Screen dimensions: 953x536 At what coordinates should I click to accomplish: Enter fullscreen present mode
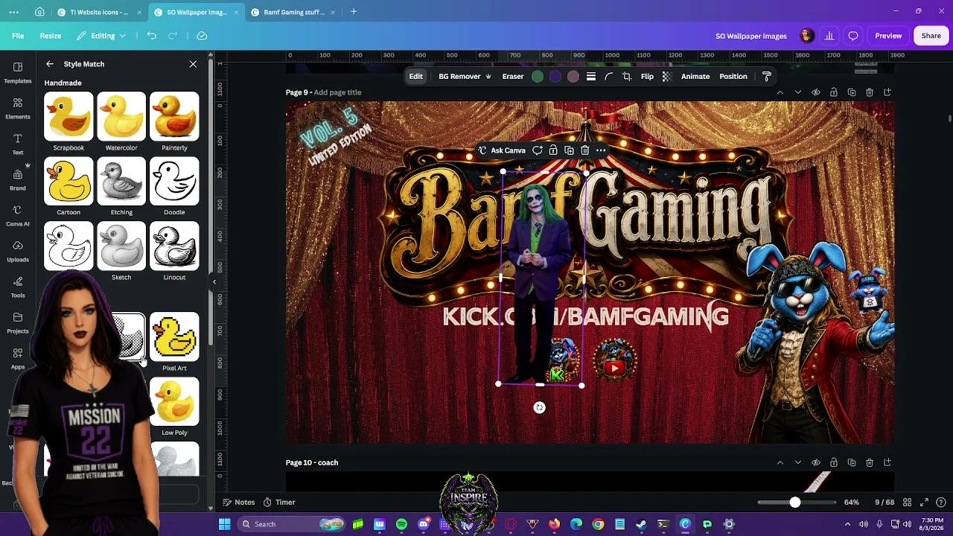[924, 502]
